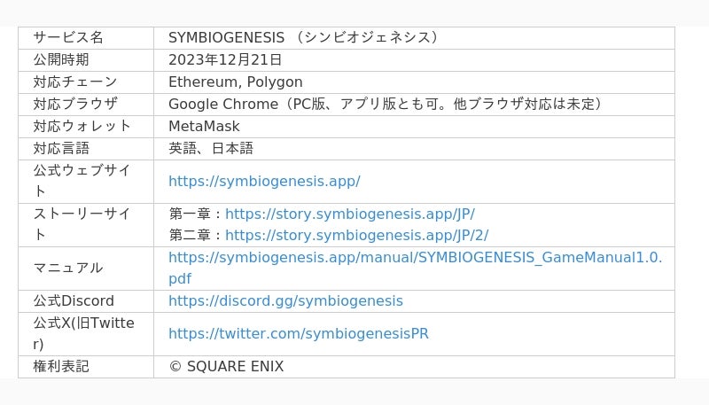Click the Ethereum, Polygon chain cell

[235, 82]
